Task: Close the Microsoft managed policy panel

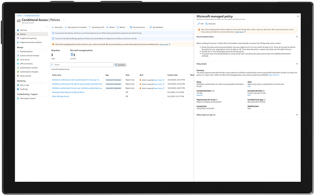Action: tap(298, 16)
